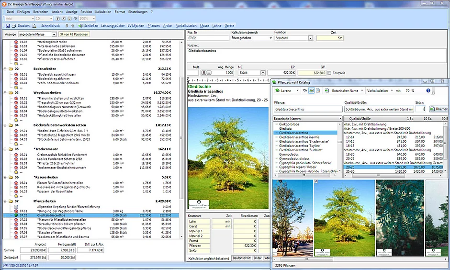Toggle checkbox above the Gleditsia thumbnail
This screenshot has height=270, width=450.
[316, 182]
